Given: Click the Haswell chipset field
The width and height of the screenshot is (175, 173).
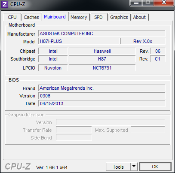Looking at the screenshot, I should [x=102, y=51].
